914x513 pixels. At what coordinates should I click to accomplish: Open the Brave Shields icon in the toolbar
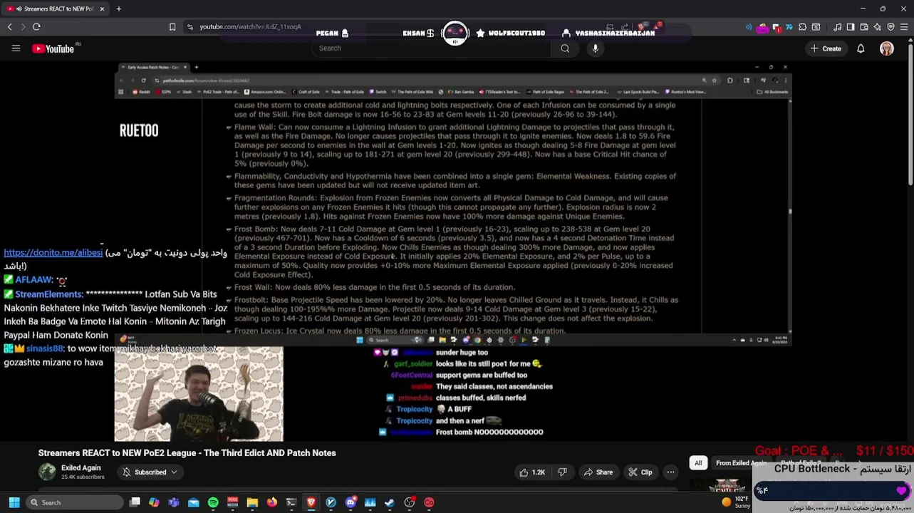890,27
